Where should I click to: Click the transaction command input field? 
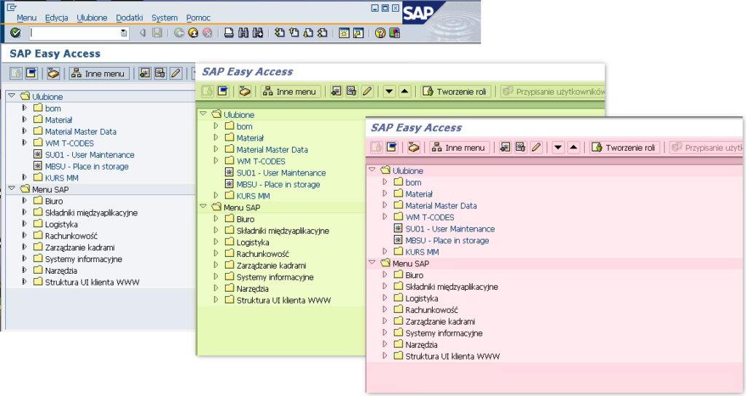[x=74, y=33]
